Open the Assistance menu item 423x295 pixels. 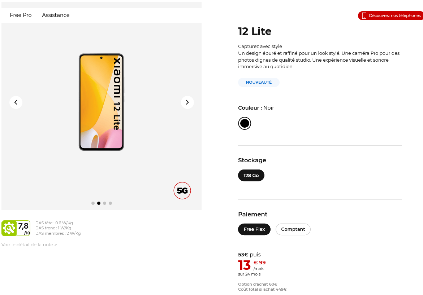(x=56, y=15)
